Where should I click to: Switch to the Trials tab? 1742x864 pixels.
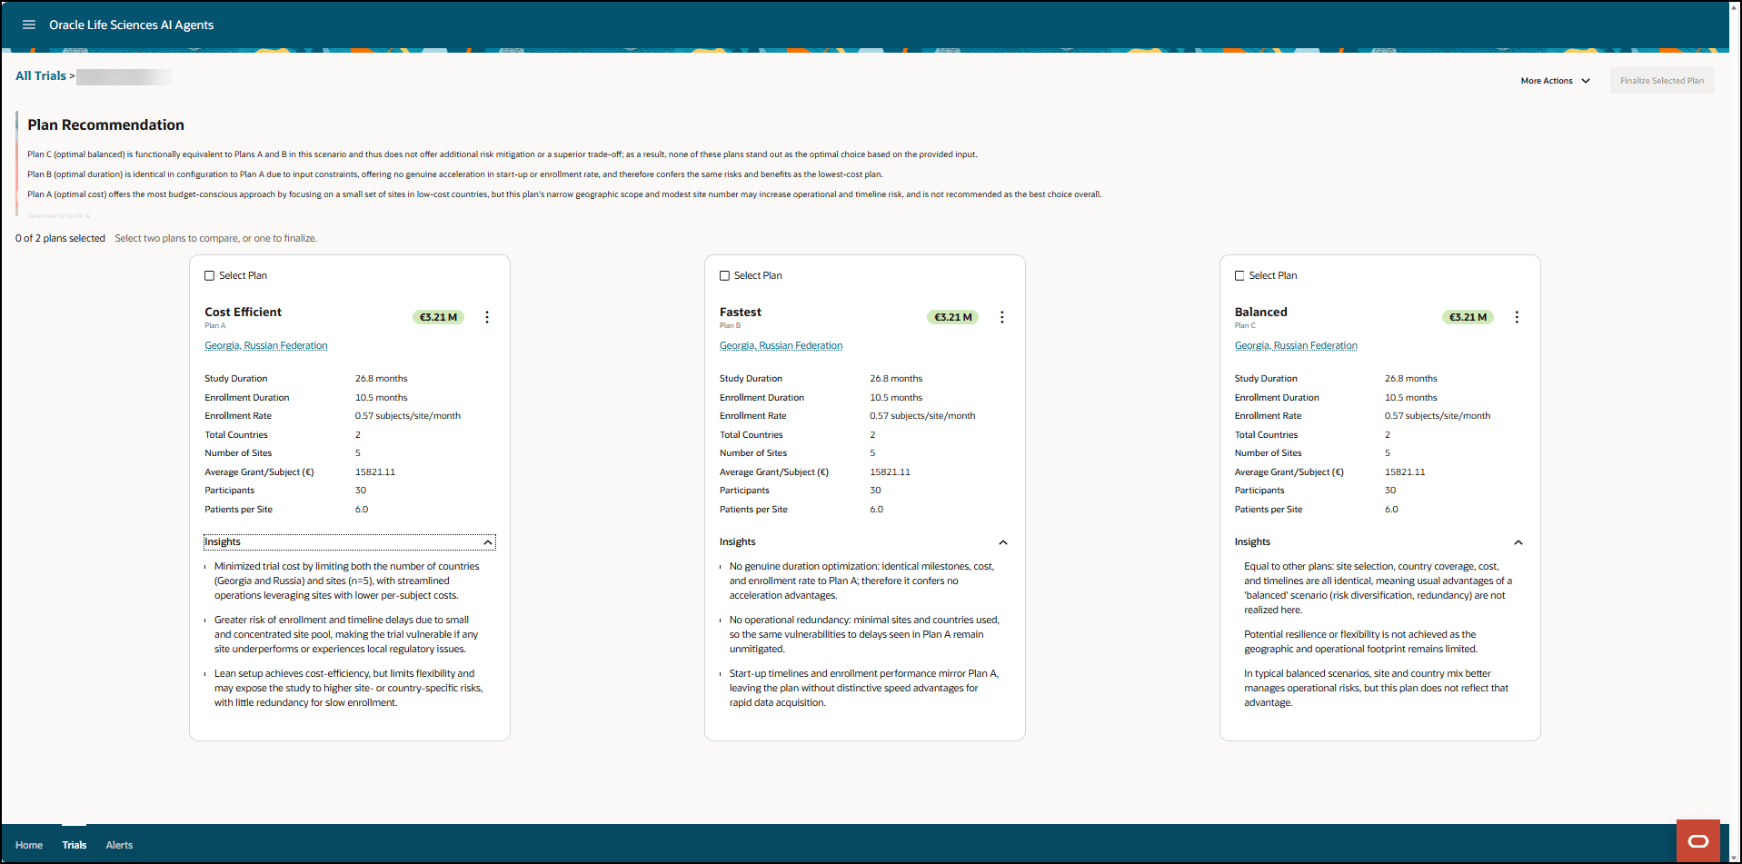coord(75,845)
